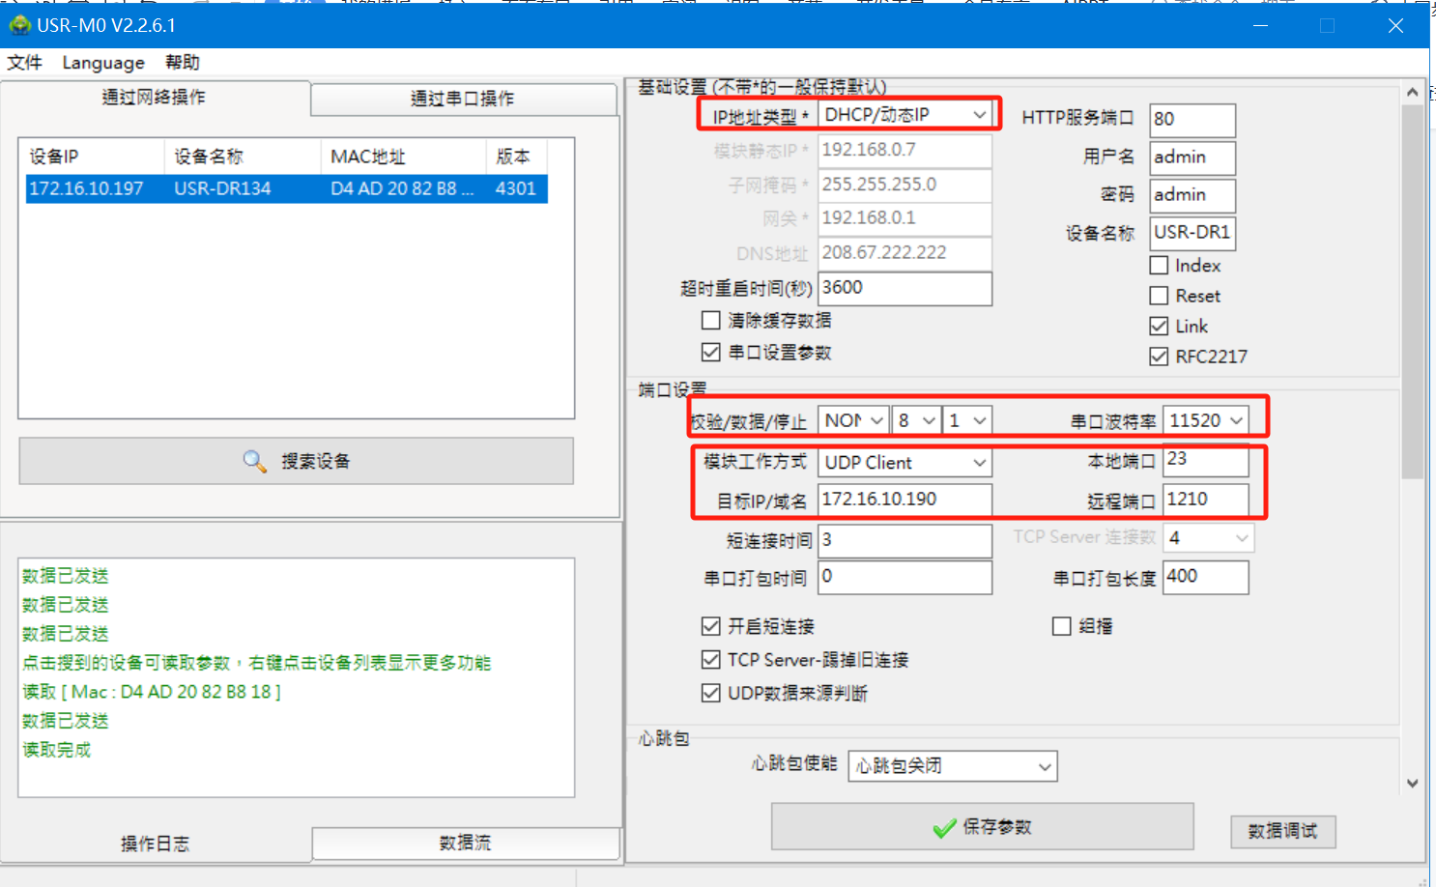Switch to the 通过串口操作 tab
The width and height of the screenshot is (1436, 887).
click(x=463, y=99)
